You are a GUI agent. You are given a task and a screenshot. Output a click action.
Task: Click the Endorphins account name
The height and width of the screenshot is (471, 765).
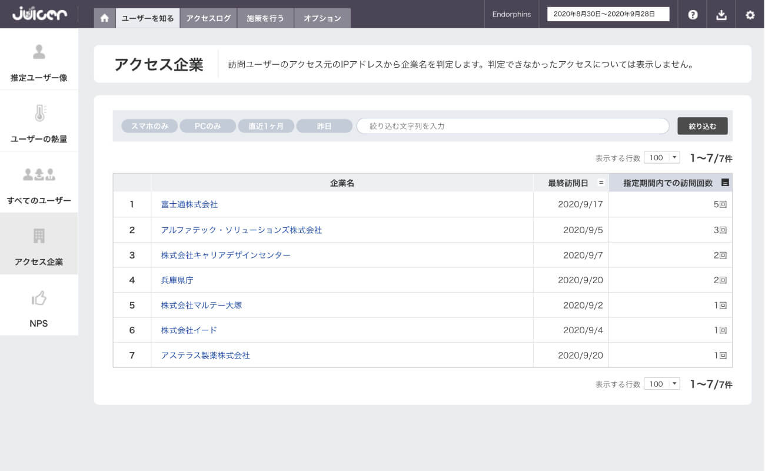click(511, 14)
